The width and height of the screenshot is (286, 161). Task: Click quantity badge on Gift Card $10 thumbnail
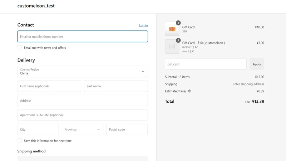click(x=178, y=23)
